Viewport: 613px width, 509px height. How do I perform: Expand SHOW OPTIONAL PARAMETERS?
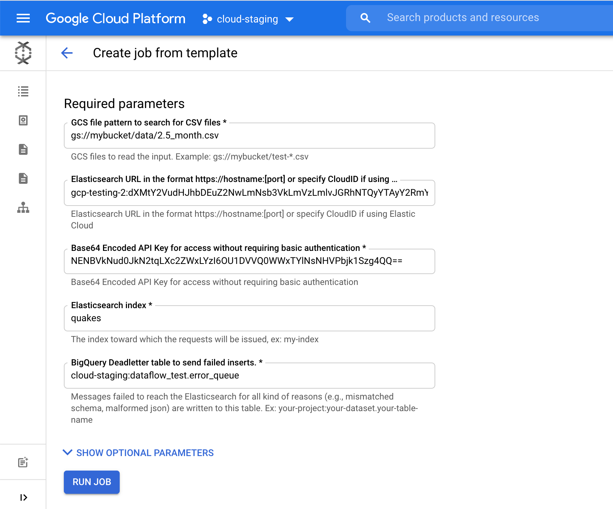(x=138, y=453)
